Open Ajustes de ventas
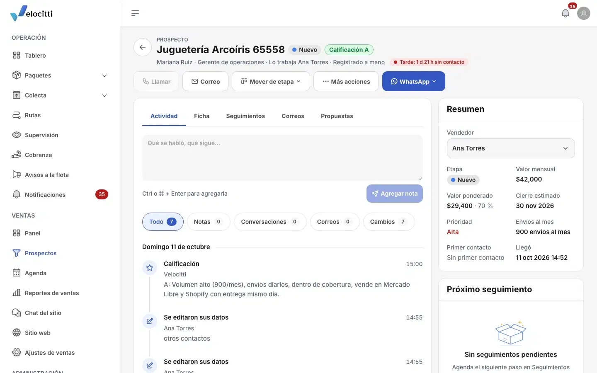Image resolution: width=597 pixels, height=373 pixels. [x=60, y=353]
